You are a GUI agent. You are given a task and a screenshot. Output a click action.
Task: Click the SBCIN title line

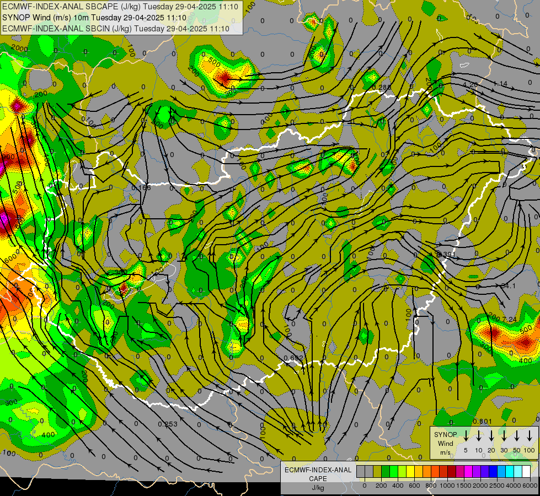(x=116, y=29)
